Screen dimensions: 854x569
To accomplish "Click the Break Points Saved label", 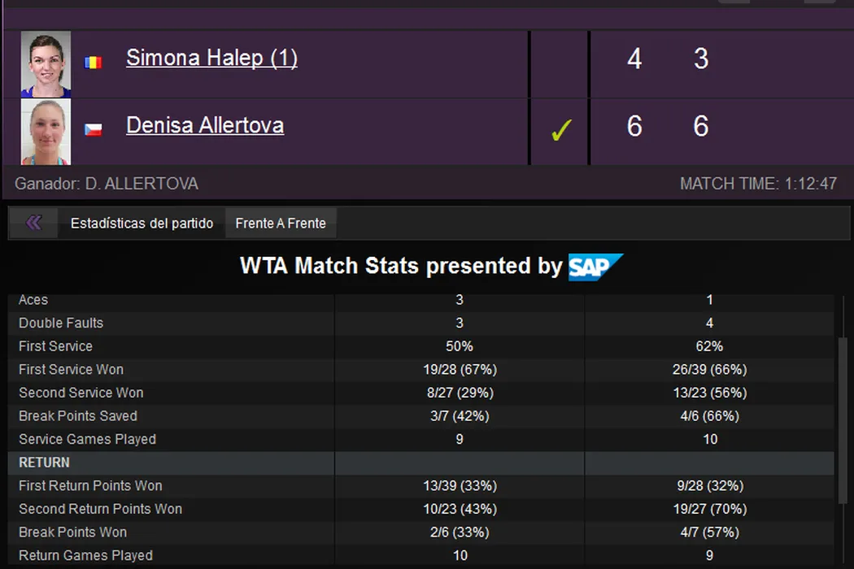I will click(x=78, y=416).
